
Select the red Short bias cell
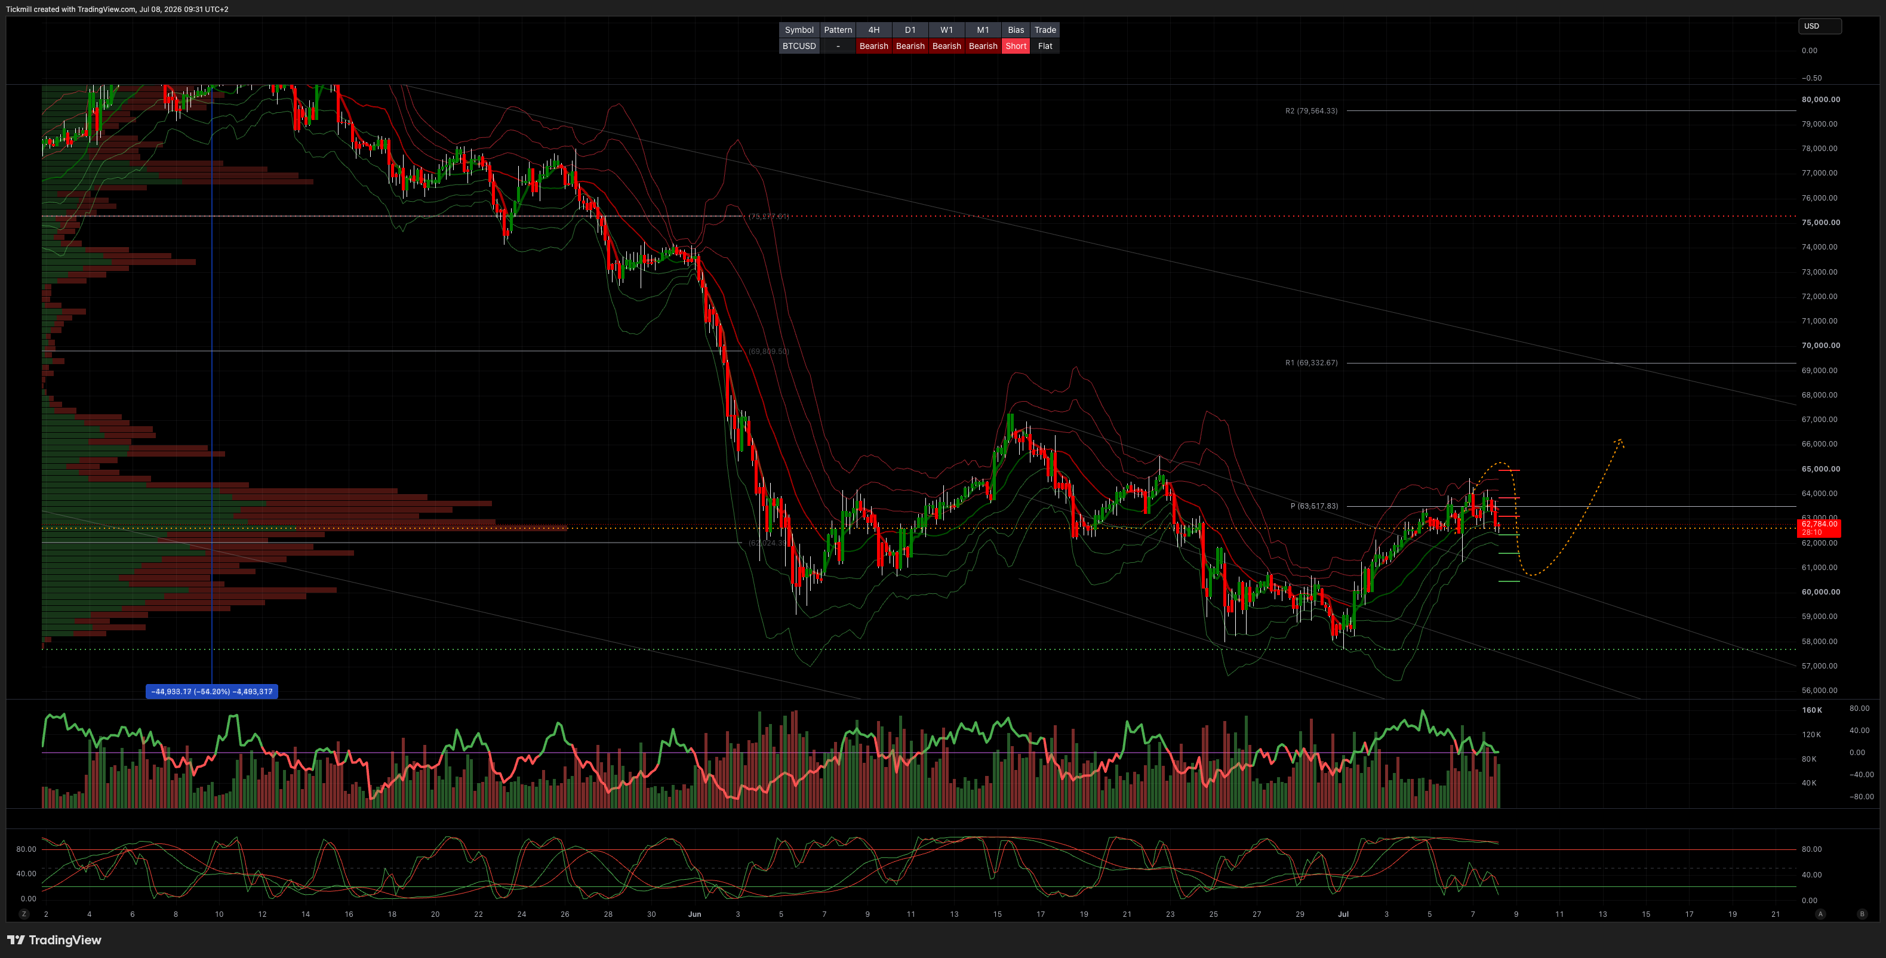tap(1016, 46)
